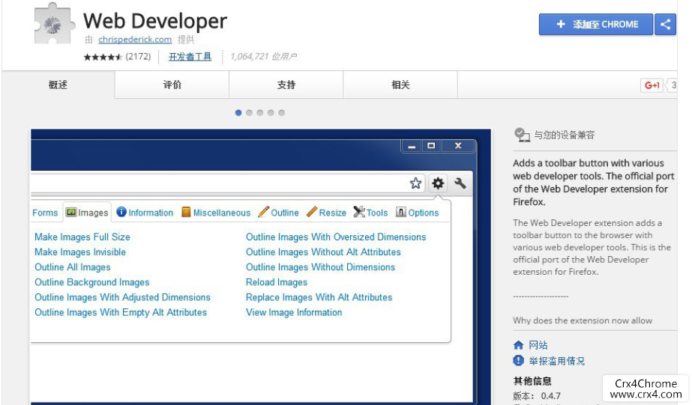The image size is (692, 405).
Task: Open the Resize tab
Action: (x=326, y=213)
